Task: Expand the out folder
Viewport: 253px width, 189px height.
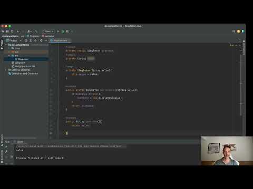Action: tap(9, 52)
